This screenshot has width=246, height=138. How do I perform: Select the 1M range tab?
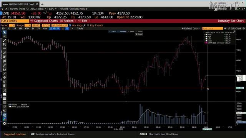point(15,28)
